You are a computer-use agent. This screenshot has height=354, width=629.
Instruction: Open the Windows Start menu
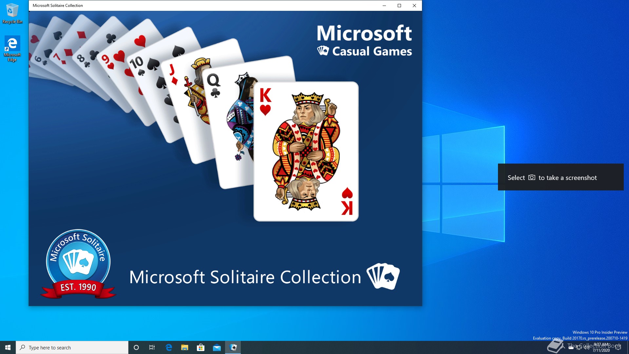tap(8, 347)
